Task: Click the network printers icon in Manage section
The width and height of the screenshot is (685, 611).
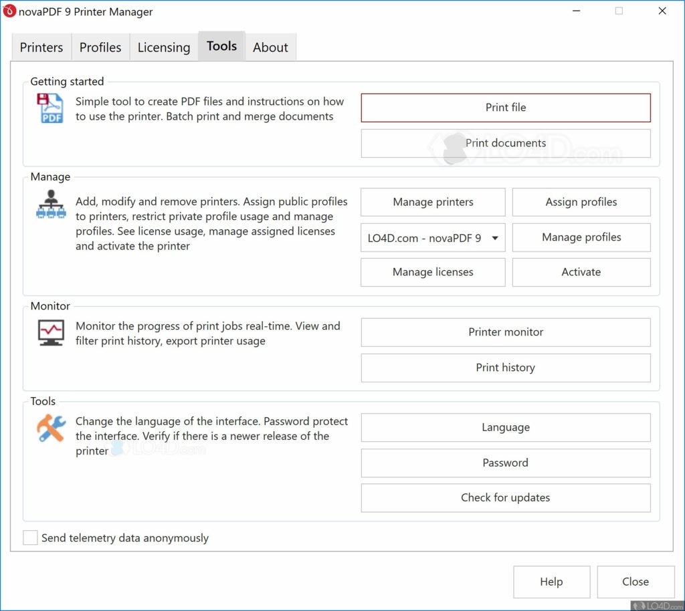Action: [51, 205]
